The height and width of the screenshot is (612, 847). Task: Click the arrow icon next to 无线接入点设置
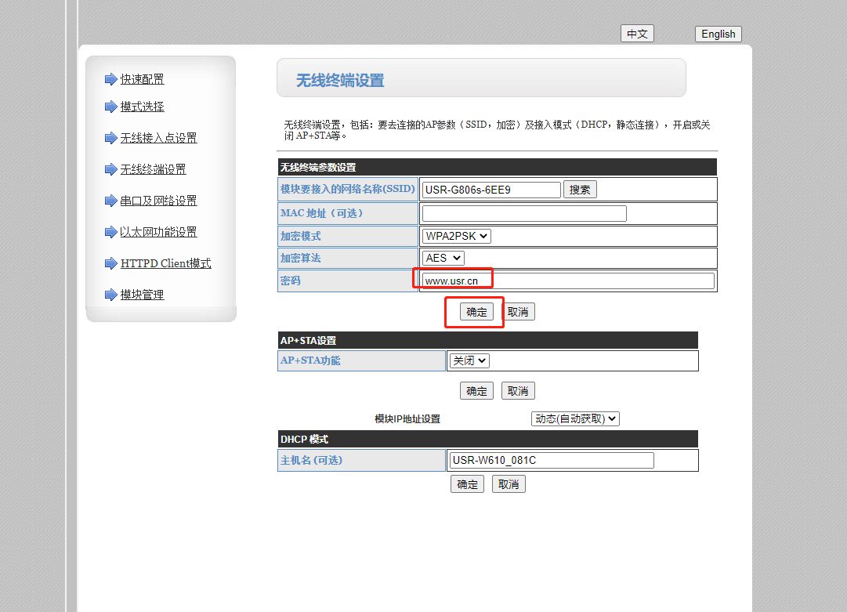coord(110,138)
